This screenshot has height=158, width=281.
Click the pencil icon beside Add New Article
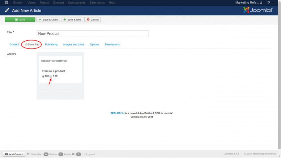pos(7,10)
